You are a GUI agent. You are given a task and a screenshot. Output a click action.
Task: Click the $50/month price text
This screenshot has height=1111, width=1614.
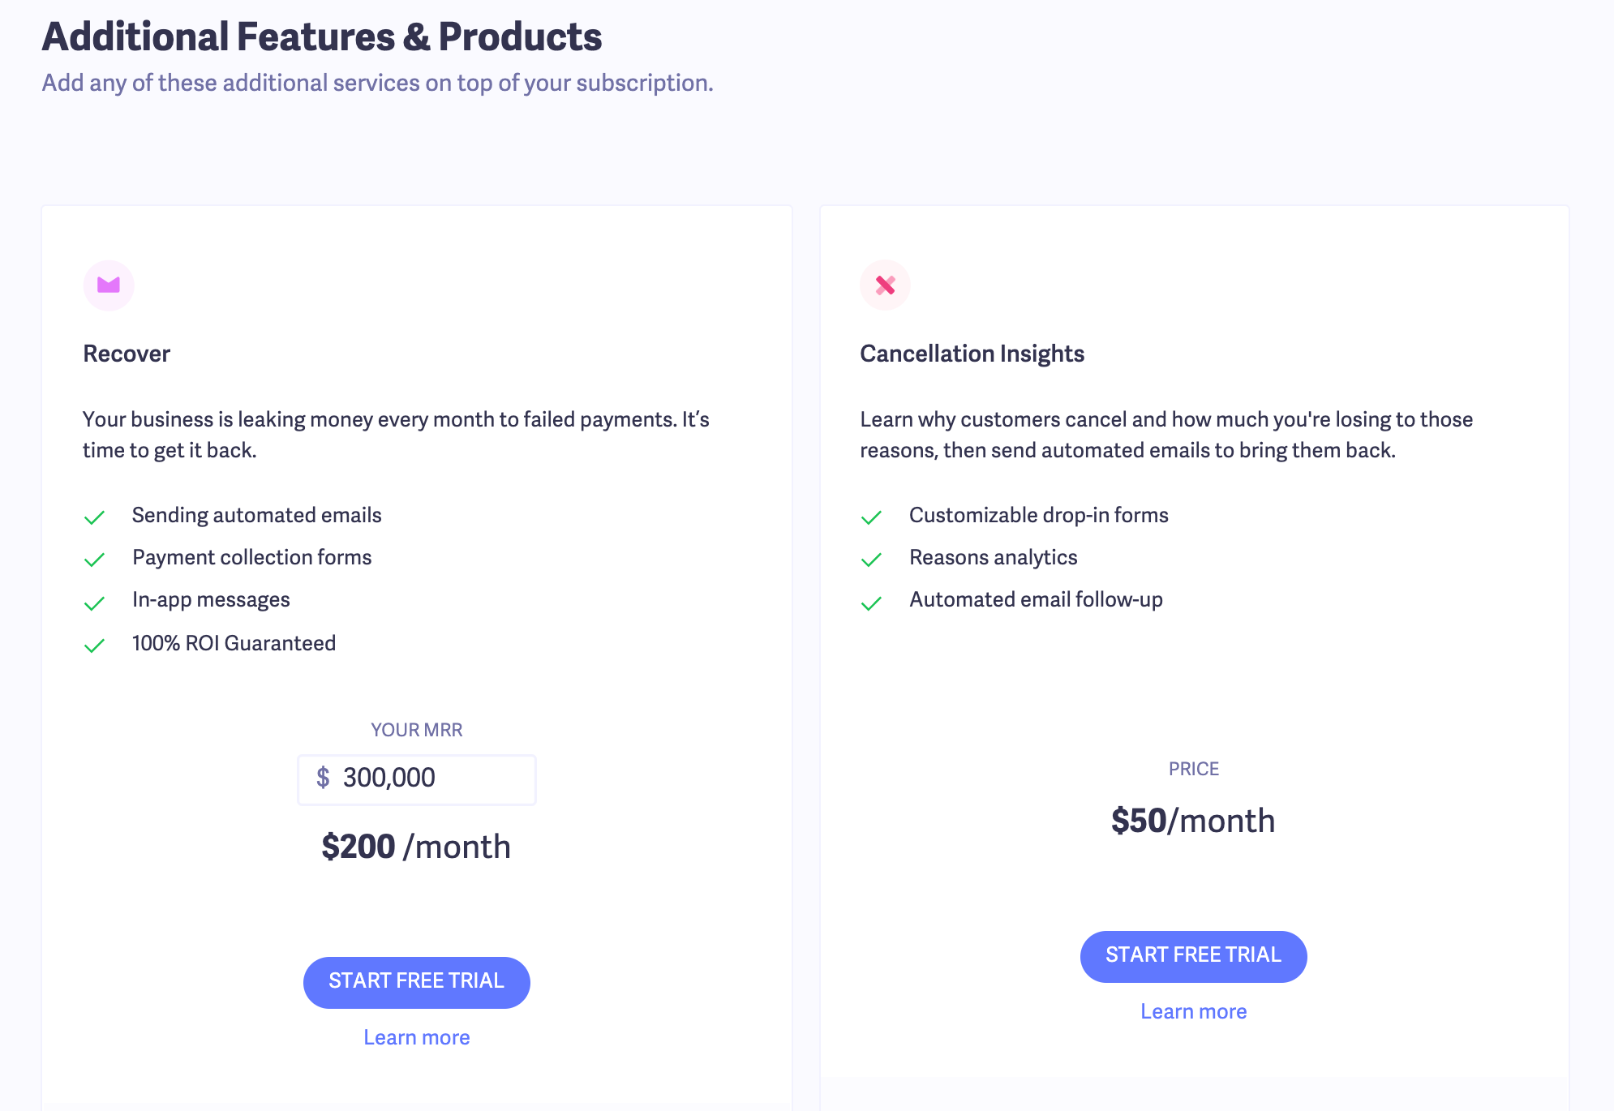tap(1193, 820)
